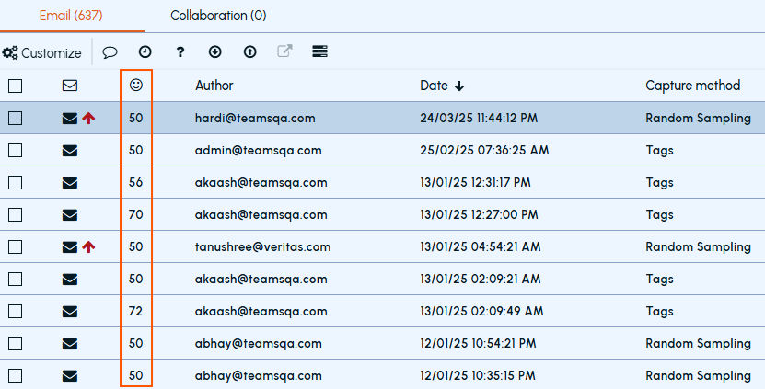Click the circled up arrow icon
Viewport: 765px width, 389px height.
pyautogui.click(x=250, y=51)
